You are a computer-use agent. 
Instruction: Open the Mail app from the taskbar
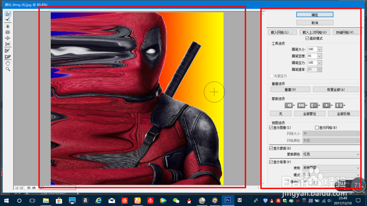[112, 201]
